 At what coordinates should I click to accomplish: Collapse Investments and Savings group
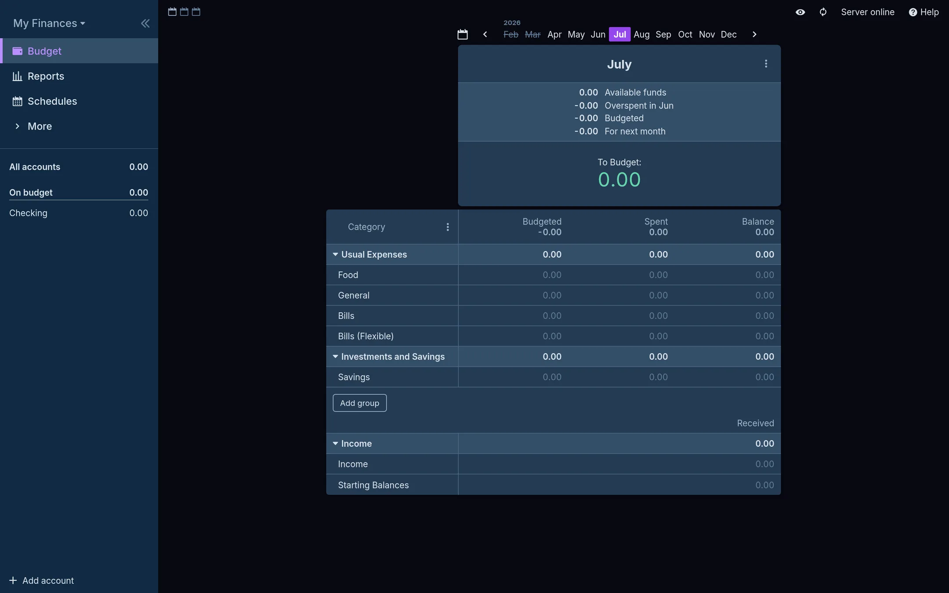(335, 357)
